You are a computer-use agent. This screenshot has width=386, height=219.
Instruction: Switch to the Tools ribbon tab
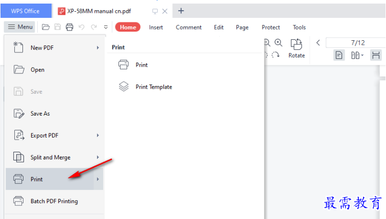(x=299, y=28)
